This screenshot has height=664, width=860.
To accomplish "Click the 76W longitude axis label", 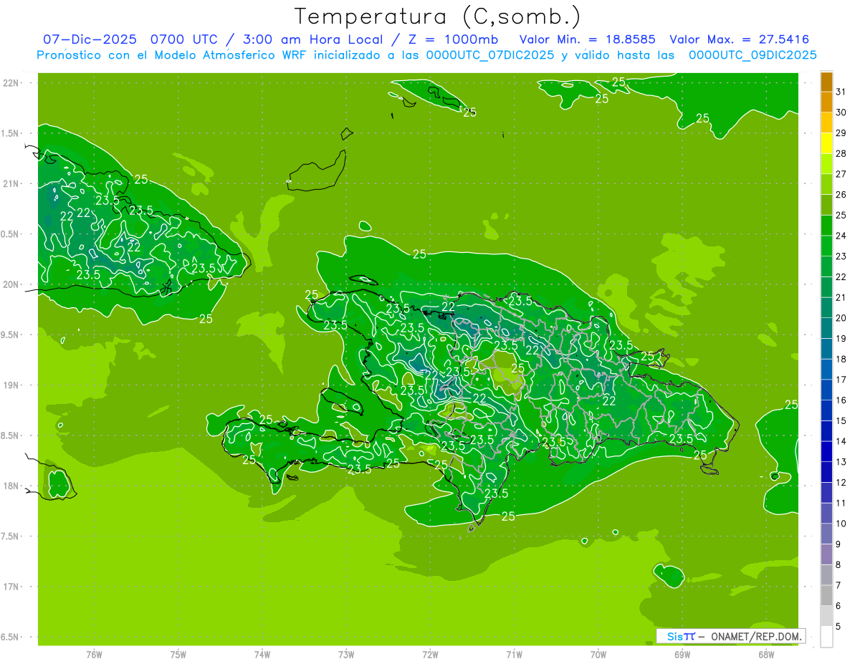I will [94, 655].
